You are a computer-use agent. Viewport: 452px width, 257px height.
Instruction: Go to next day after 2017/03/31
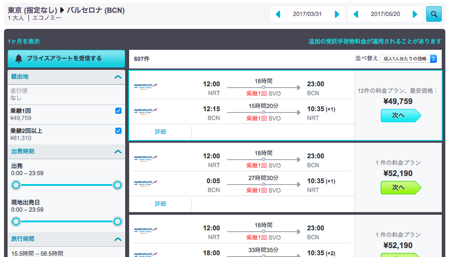coord(337,14)
